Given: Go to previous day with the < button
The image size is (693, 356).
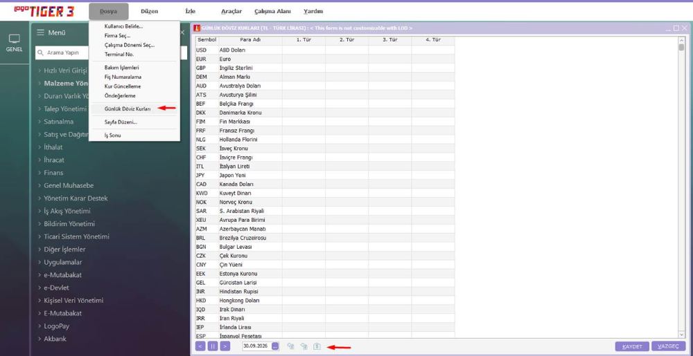Looking at the screenshot, I should pos(201,346).
